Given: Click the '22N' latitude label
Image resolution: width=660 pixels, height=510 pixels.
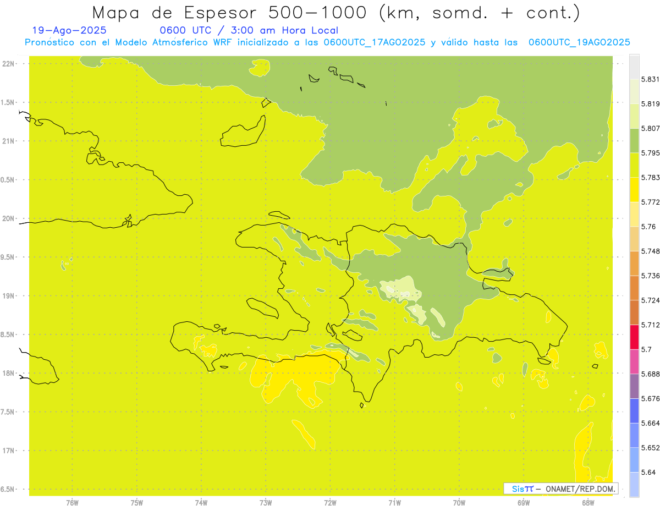Looking at the screenshot, I should click(x=9, y=64).
